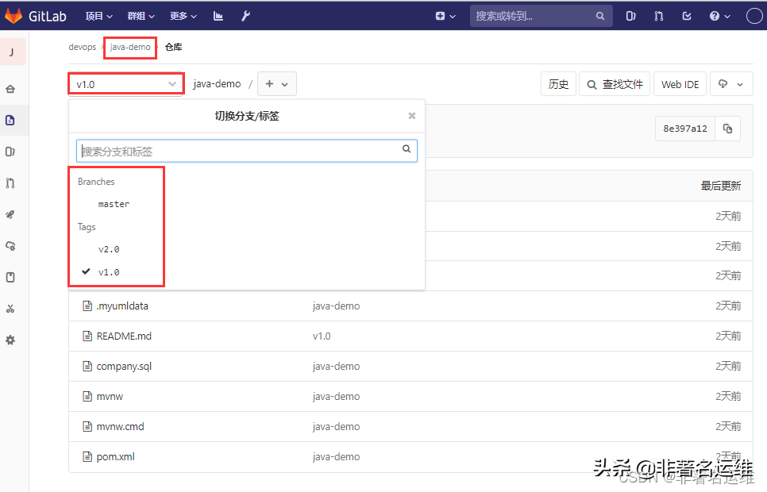Image resolution: width=767 pixels, height=492 pixels.
Task: Open the To-Do list icon in the top bar
Action: pos(688,15)
